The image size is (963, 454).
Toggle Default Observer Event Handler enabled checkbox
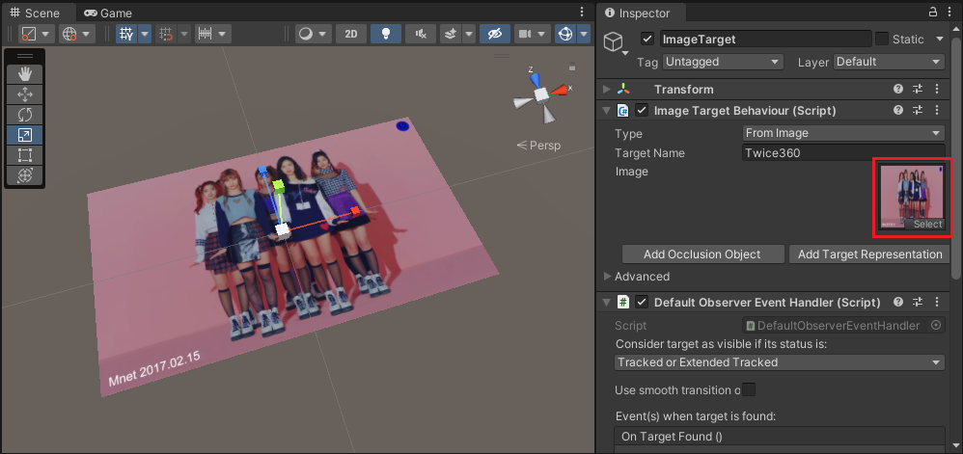coord(642,302)
